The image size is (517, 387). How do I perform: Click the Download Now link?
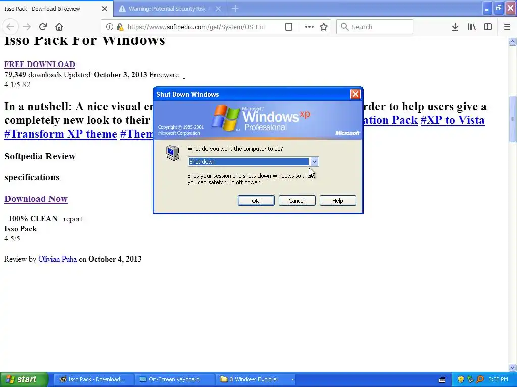tap(36, 199)
